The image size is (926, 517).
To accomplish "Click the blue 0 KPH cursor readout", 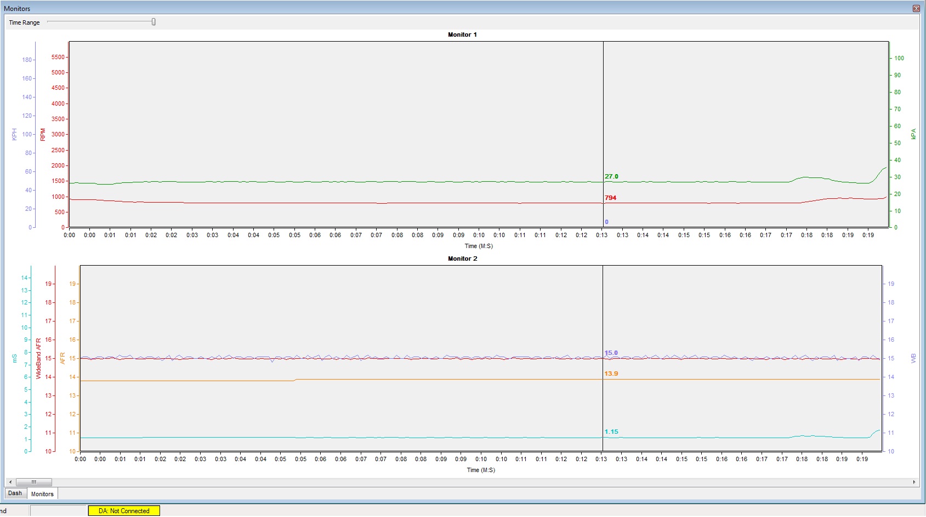I will tap(606, 222).
